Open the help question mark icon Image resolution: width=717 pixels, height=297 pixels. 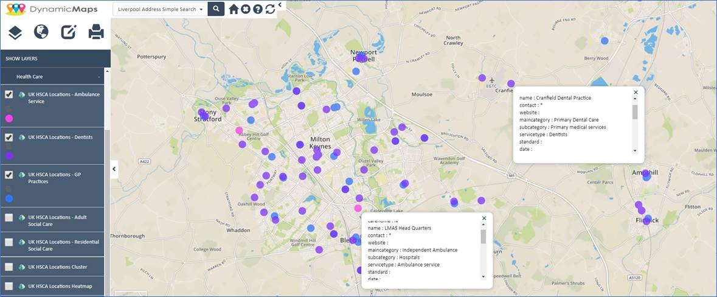[258, 9]
